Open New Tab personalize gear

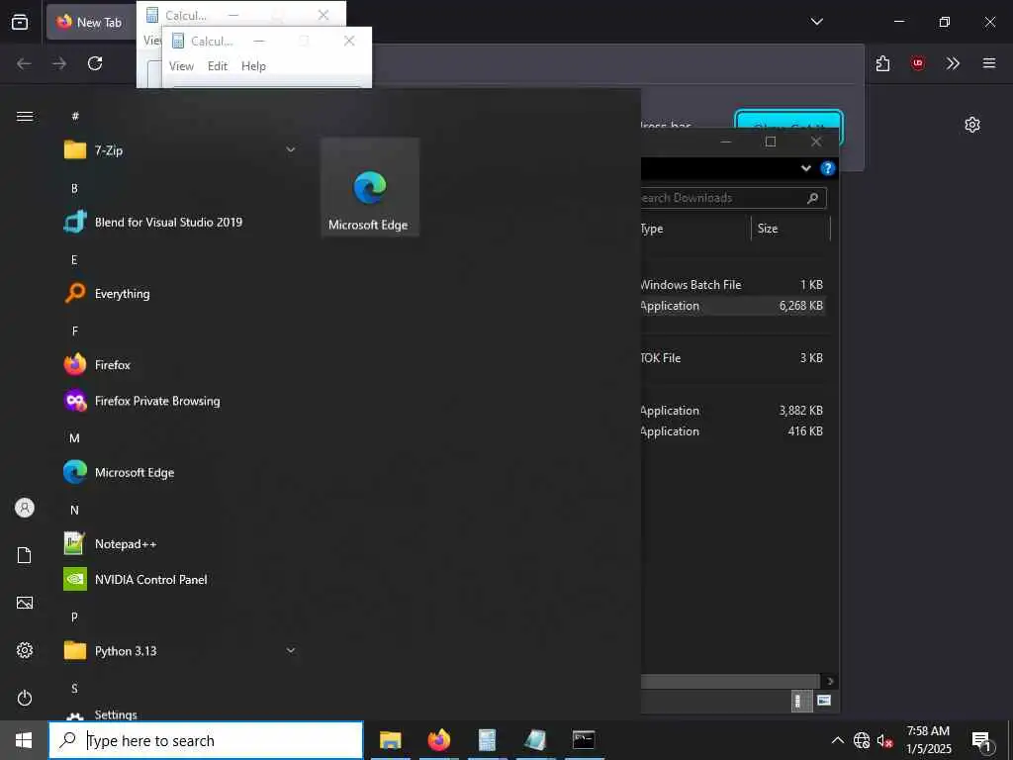[x=972, y=125]
